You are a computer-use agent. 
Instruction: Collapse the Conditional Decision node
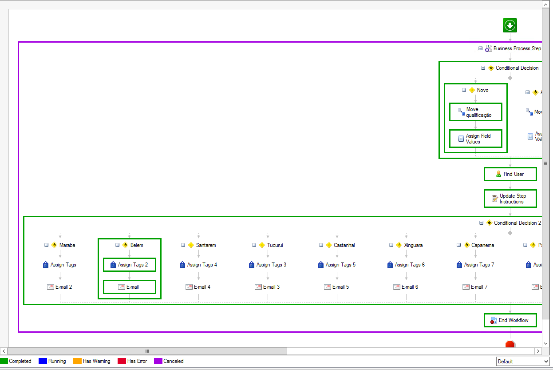(x=483, y=68)
